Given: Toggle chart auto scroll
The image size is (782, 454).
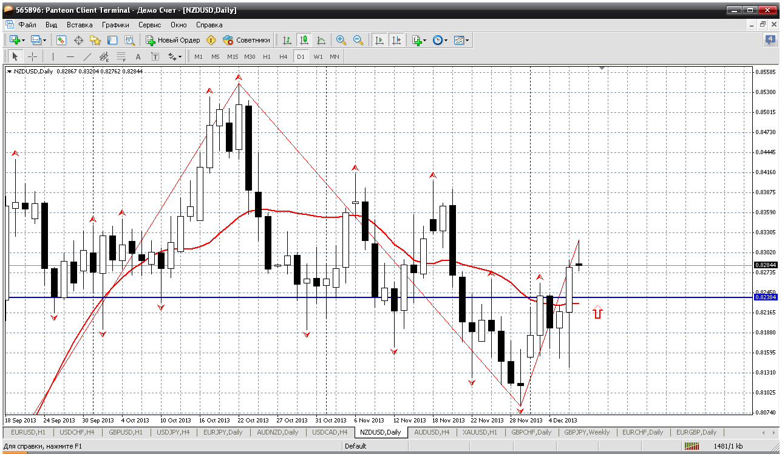Looking at the screenshot, I should click(x=379, y=40).
